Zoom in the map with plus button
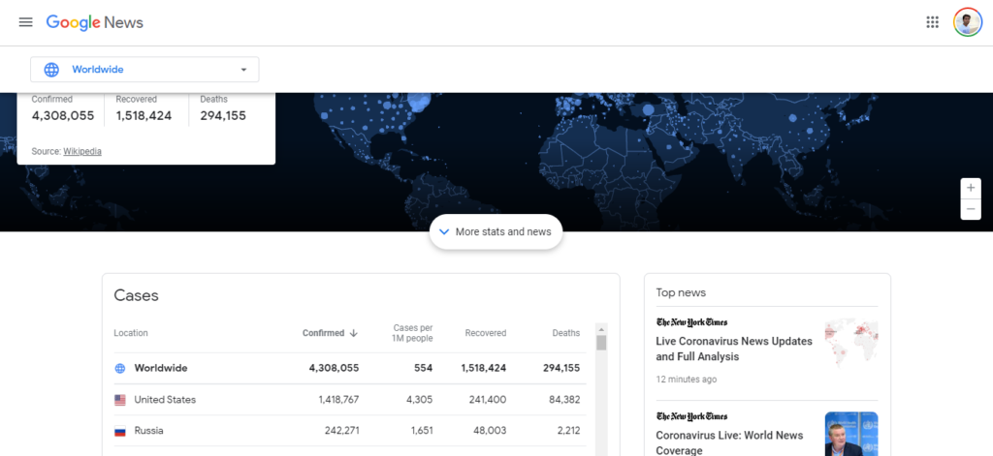Viewport: 993px width, 456px height. 971,189
